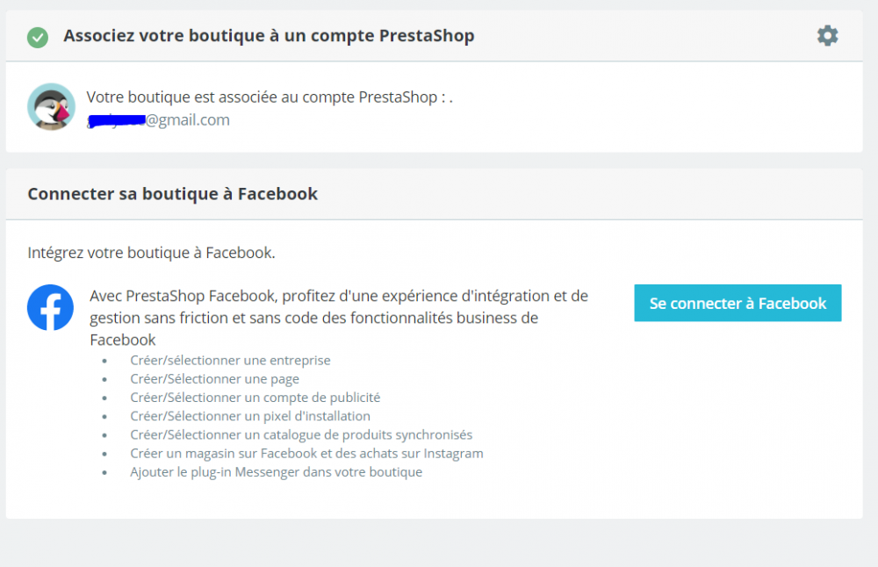878x567 pixels.
Task: Click the blue Facebook logo icon
Action: (50, 307)
